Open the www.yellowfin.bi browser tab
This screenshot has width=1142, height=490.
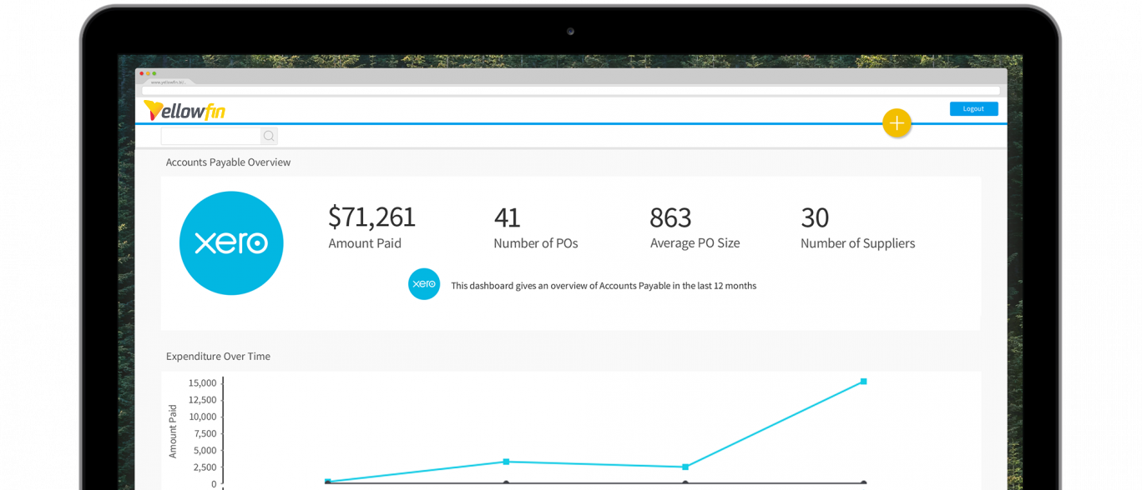pyautogui.click(x=169, y=81)
